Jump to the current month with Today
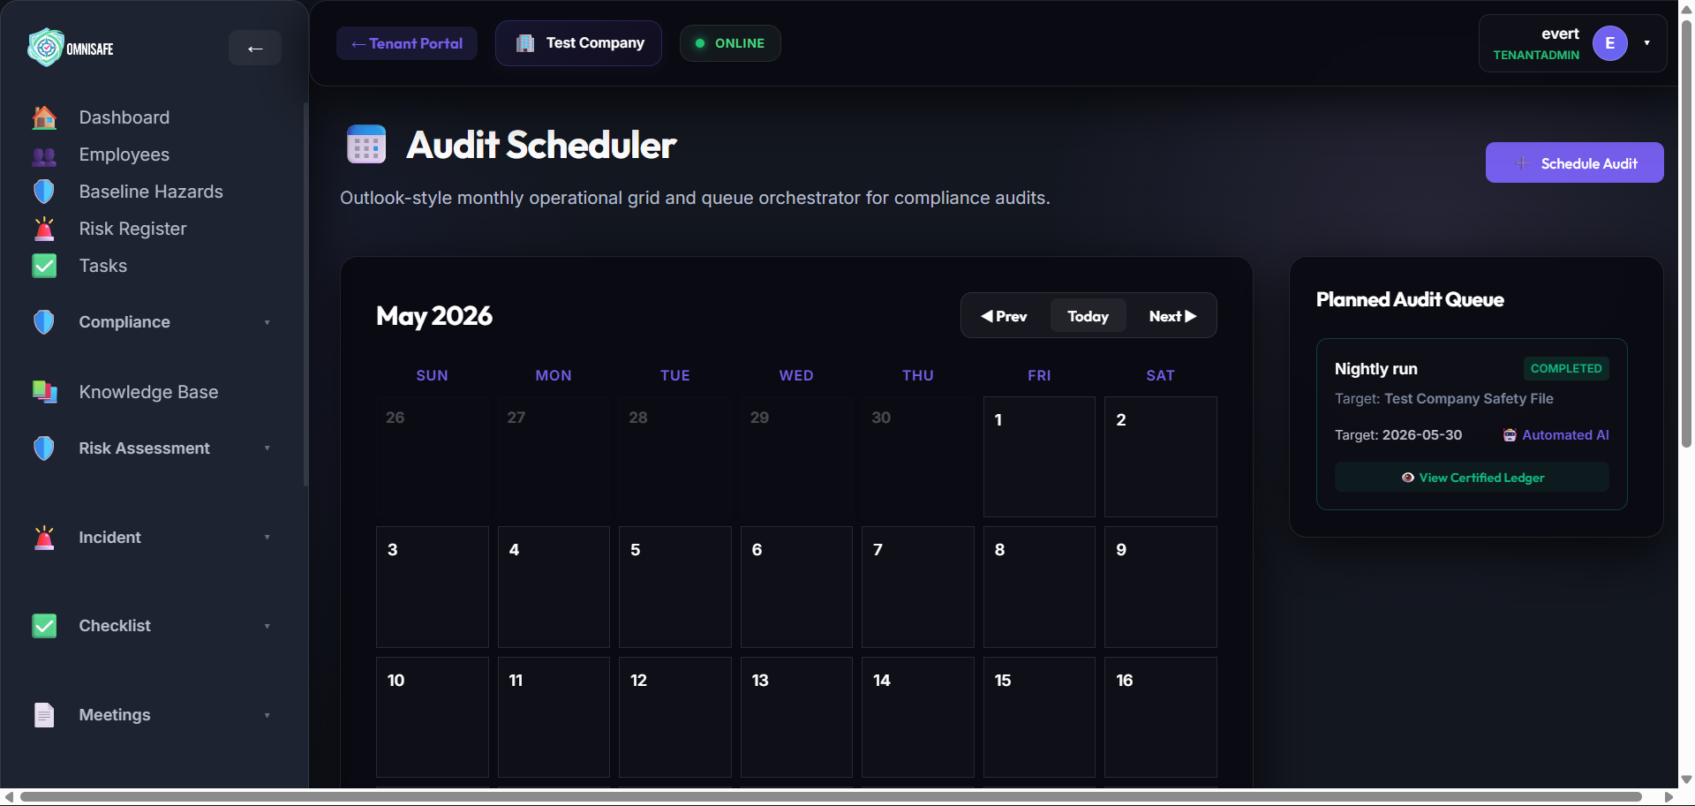This screenshot has height=806, width=1695. (1088, 316)
